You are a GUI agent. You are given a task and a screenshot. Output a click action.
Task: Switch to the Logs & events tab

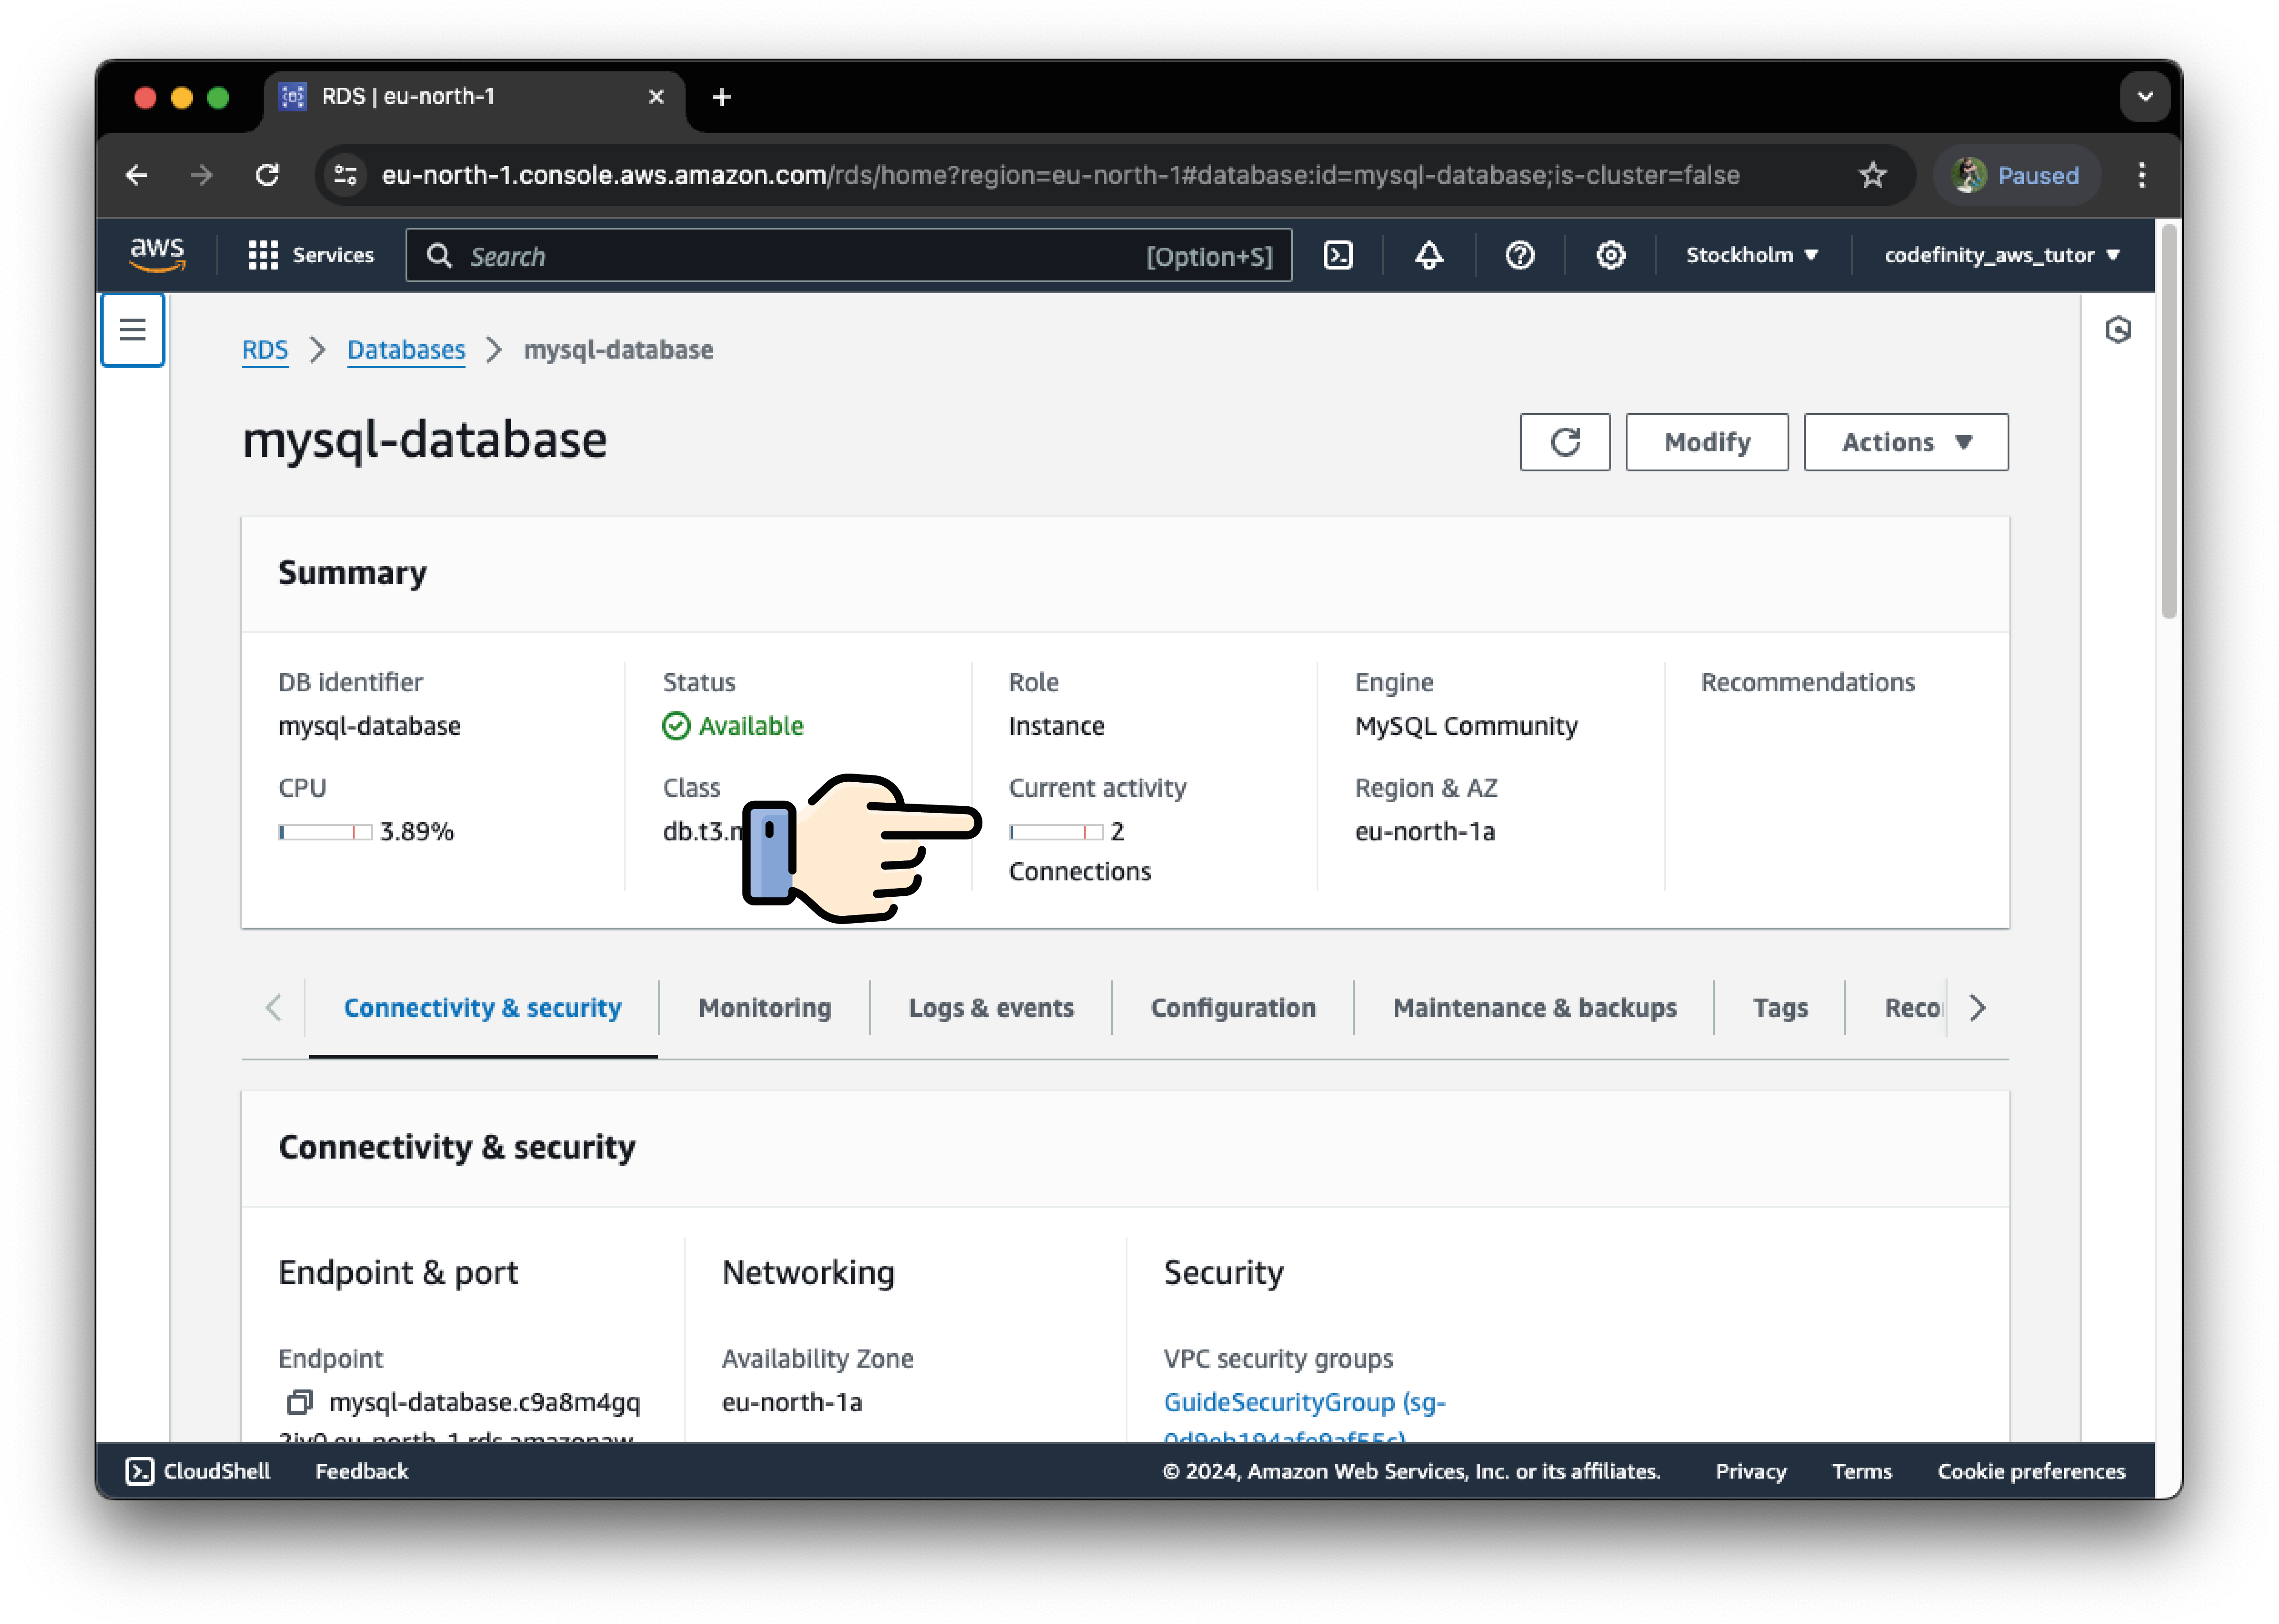tap(990, 1008)
